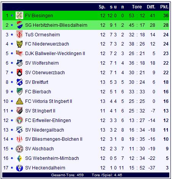The width and height of the screenshot is (172, 179).
Task: Click the SV Wolfersheim club logo
Action: tap(19, 63)
